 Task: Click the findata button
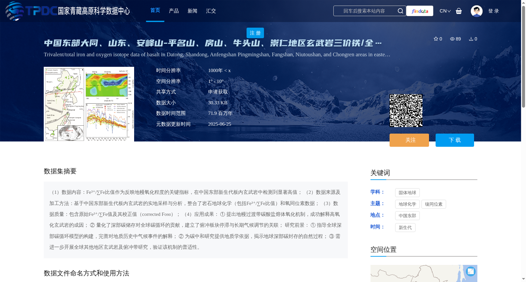(x=420, y=11)
